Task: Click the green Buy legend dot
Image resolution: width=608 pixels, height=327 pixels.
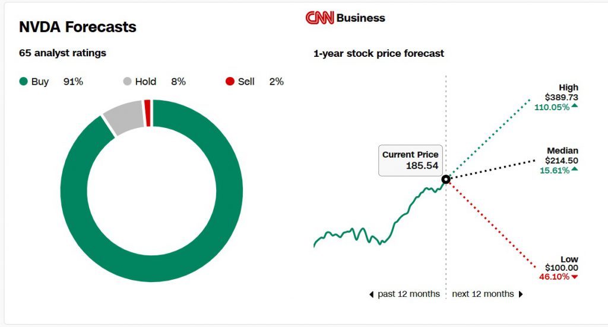Action: pyautogui.click(x=24, y=82)
